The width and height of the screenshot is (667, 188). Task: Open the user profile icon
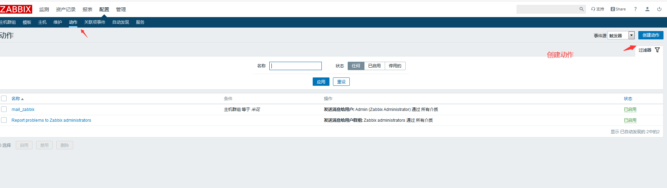(647, 9)
